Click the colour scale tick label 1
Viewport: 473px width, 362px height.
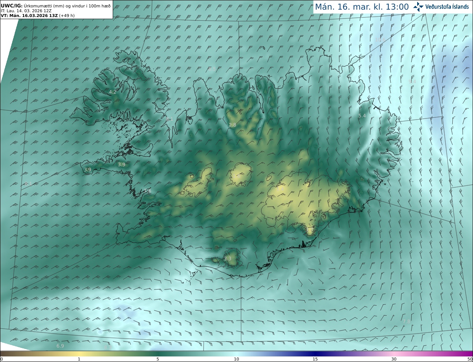point(79,359)
